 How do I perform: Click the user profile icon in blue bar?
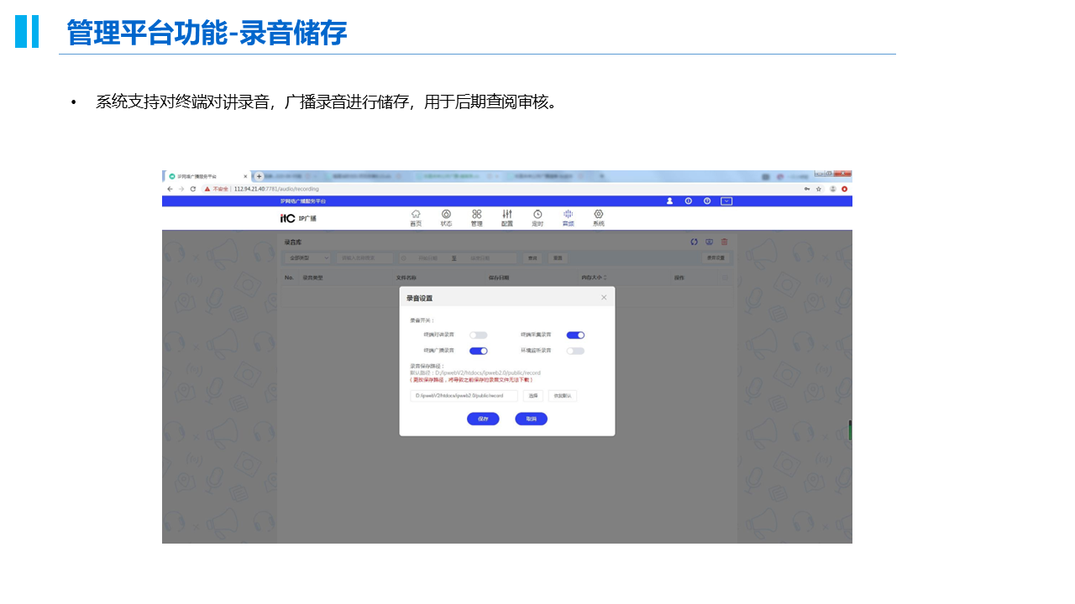point(669,201)
